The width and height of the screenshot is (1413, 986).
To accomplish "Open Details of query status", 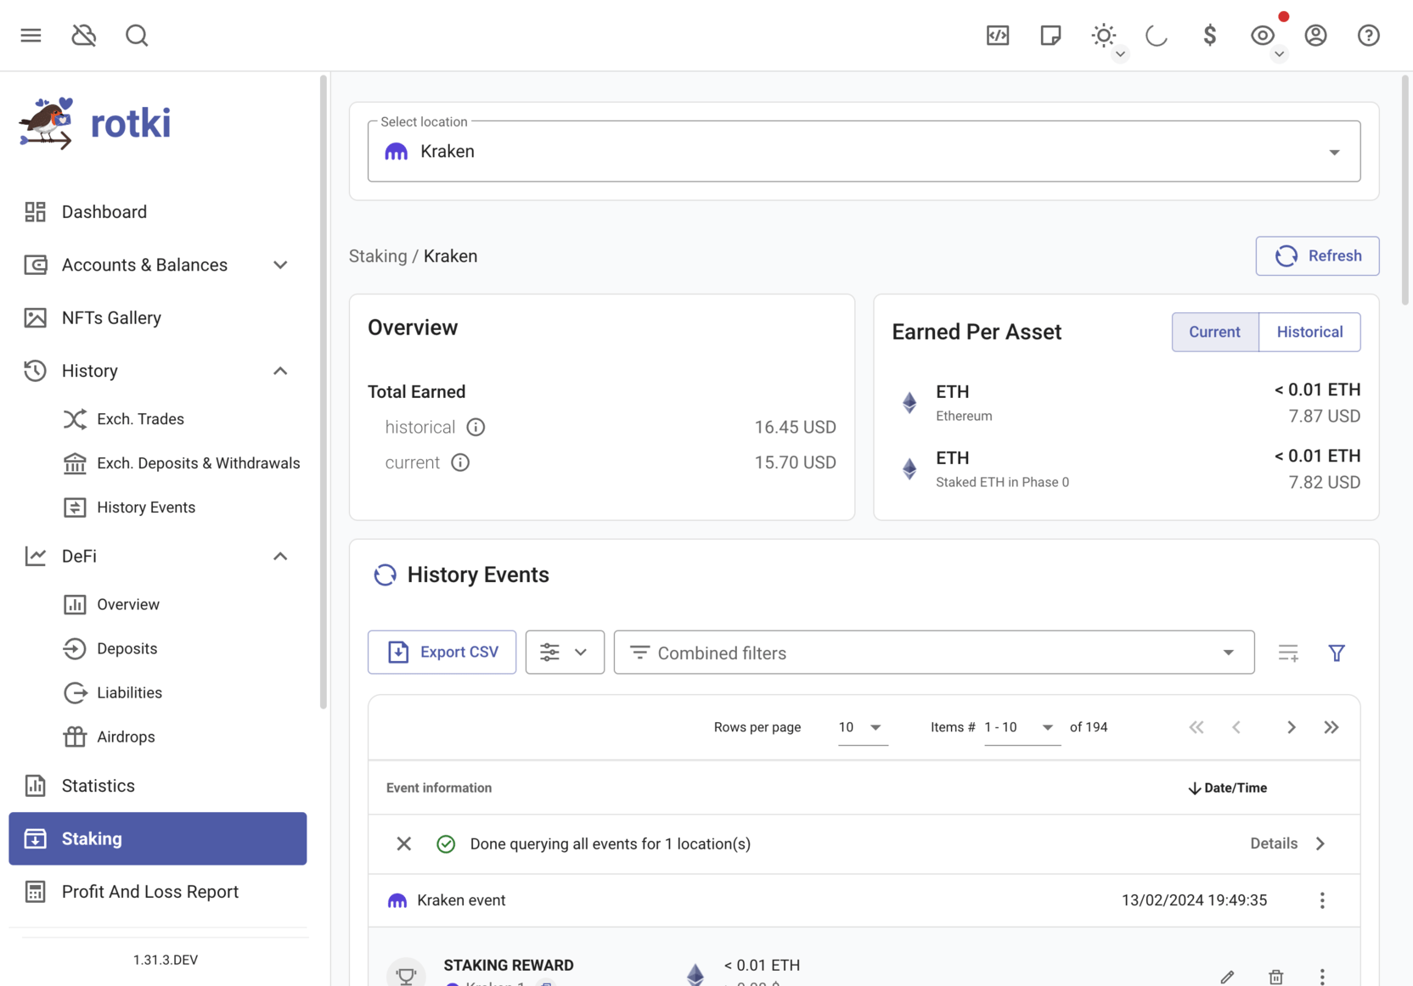I will click(1287, 843).
